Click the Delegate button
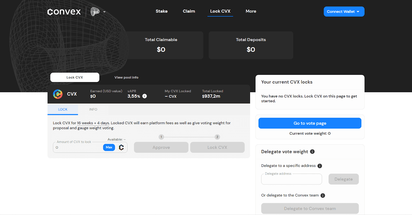412x215 pixels. [344, 179]
